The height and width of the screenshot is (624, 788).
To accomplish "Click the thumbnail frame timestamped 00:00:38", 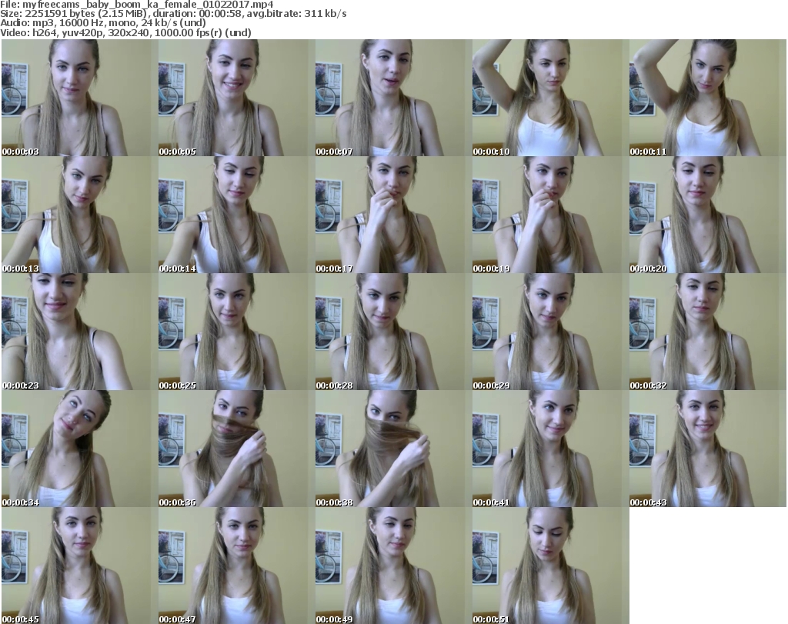I will point(393,449).
